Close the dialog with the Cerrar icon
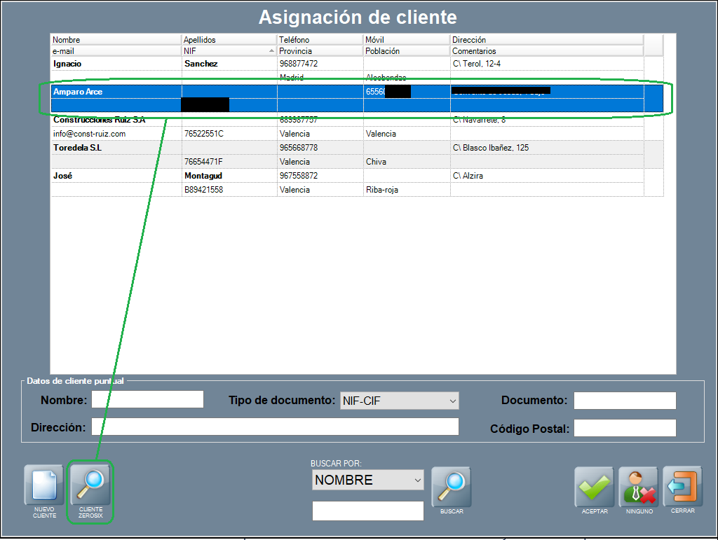The image size is (718, 540). 682,487
